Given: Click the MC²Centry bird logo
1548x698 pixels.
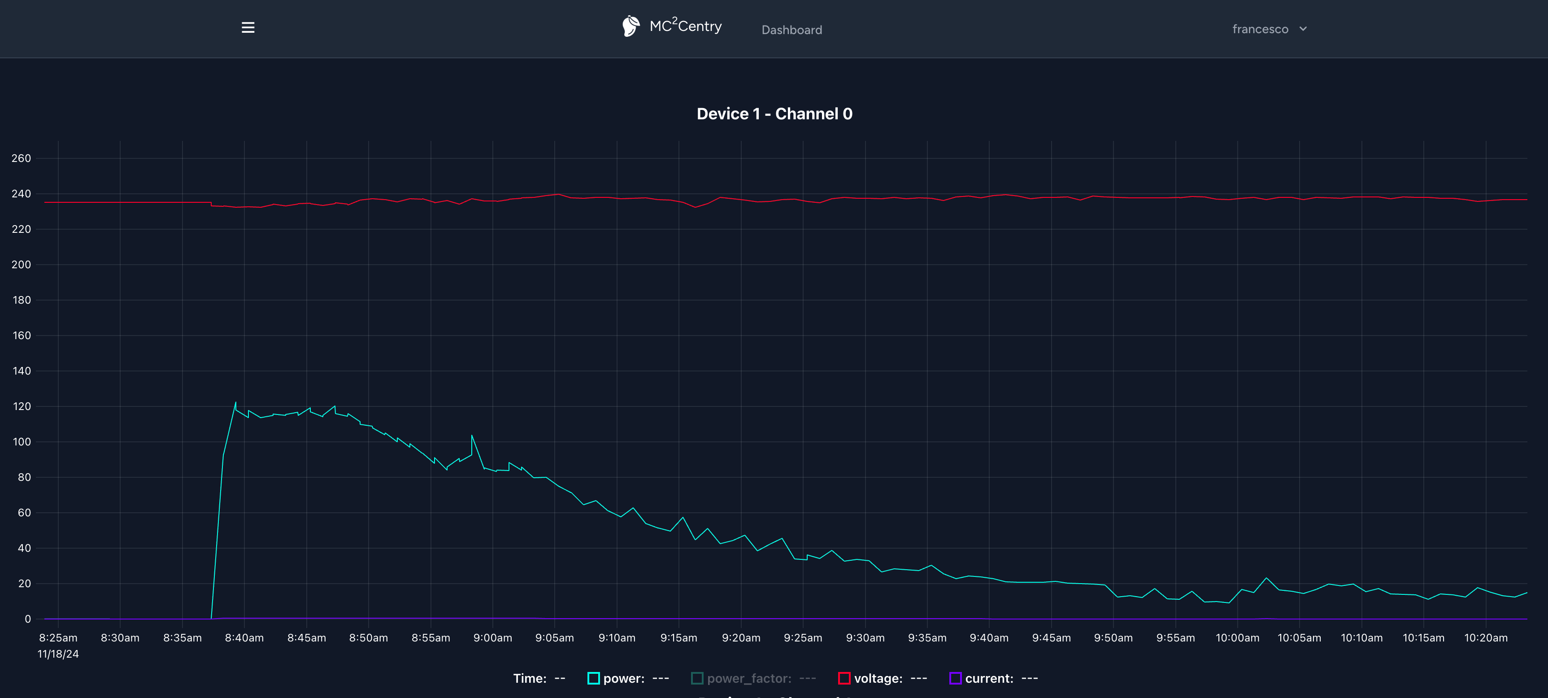Looking at the screenshot, I should 631,26.
